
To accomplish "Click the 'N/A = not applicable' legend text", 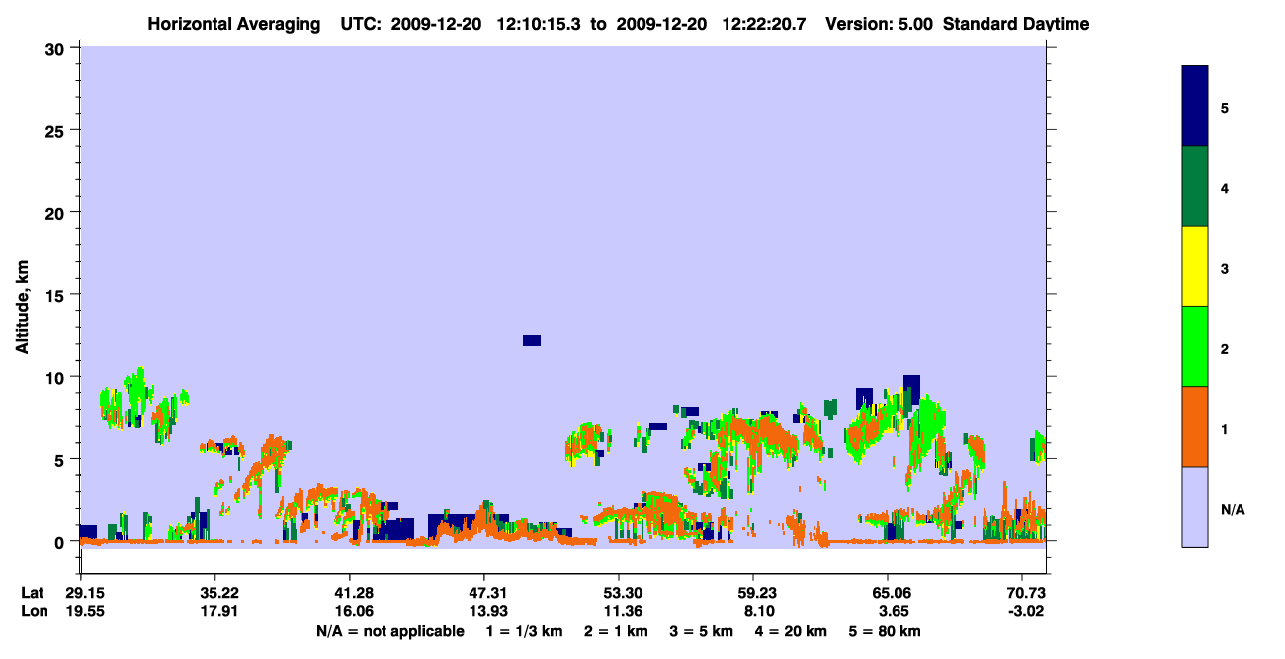I will 389,631.
